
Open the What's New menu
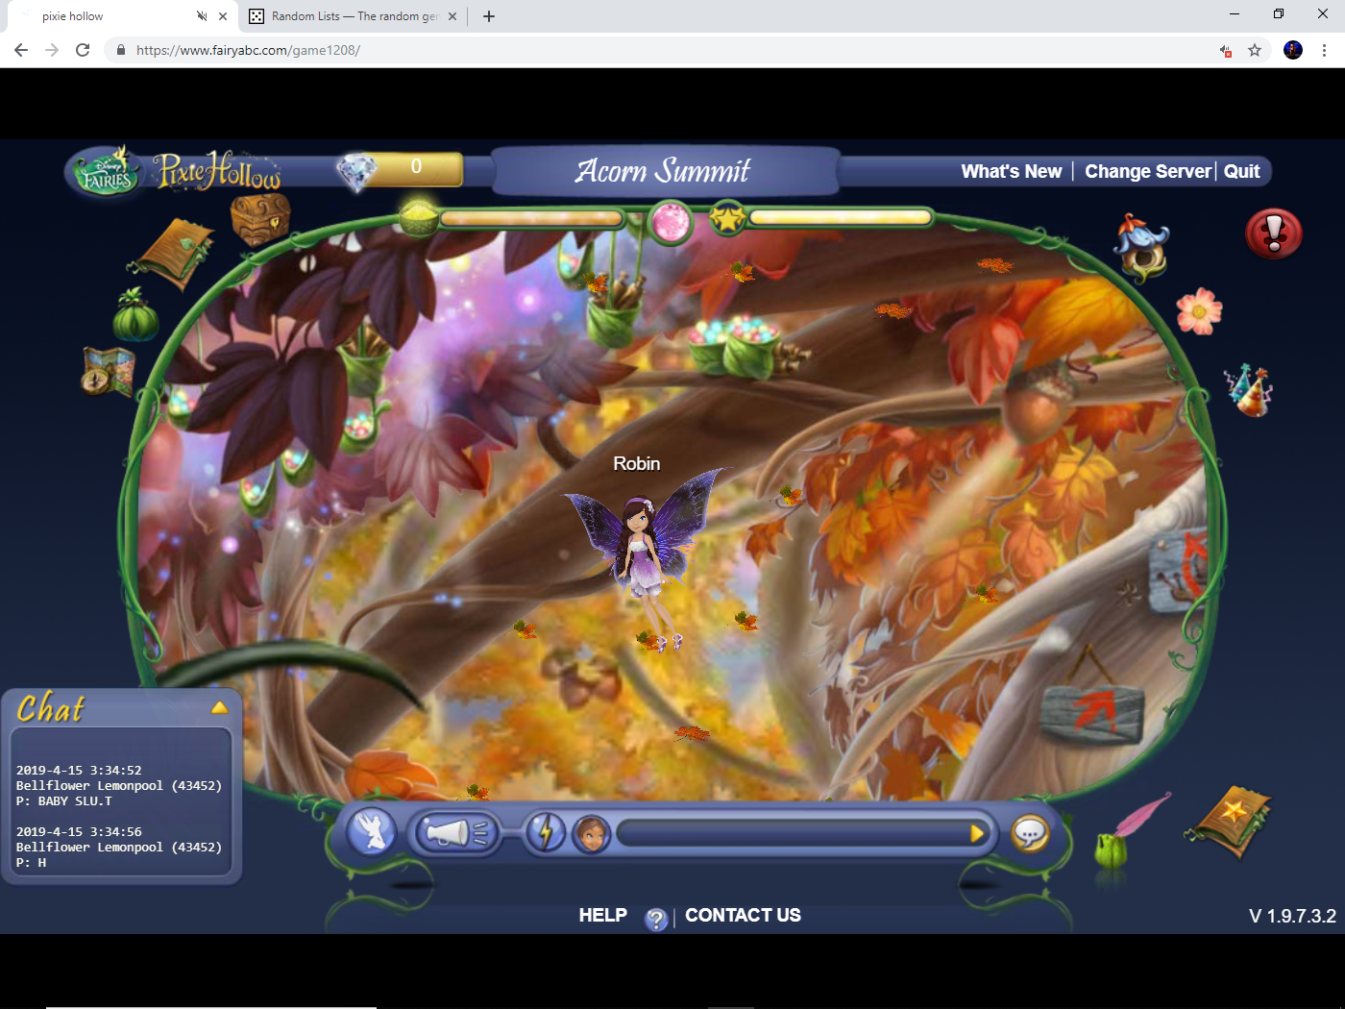1011,171
